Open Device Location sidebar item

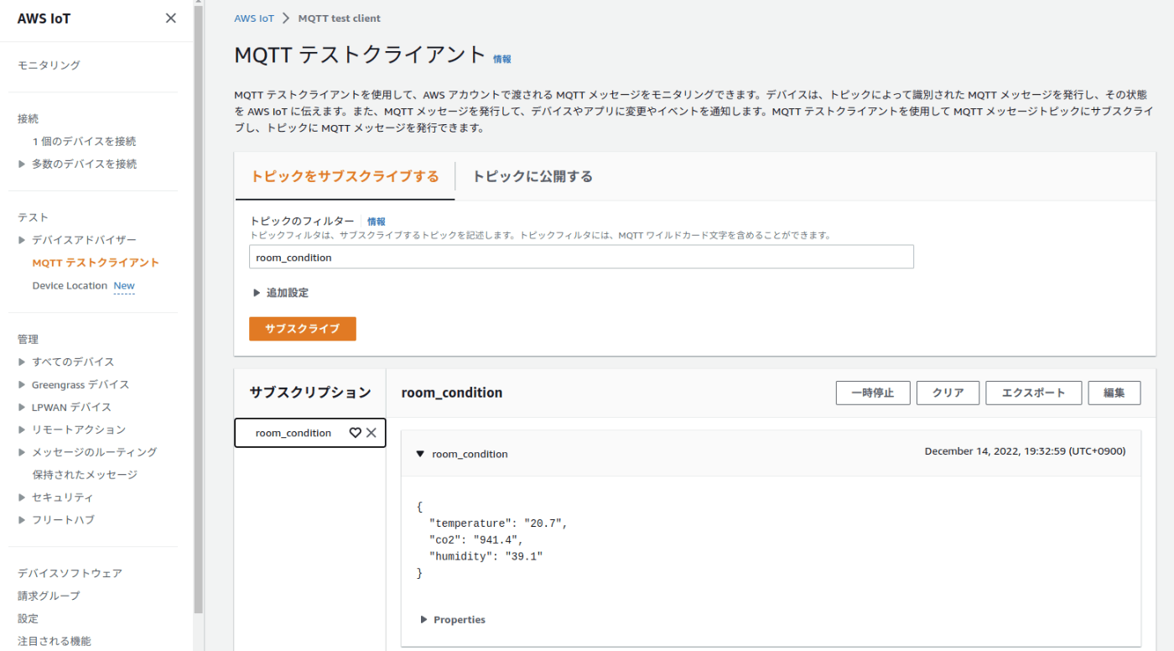tap(70, 286)
